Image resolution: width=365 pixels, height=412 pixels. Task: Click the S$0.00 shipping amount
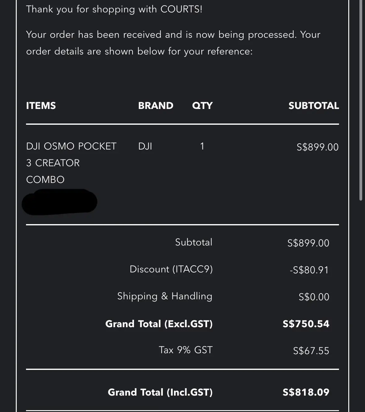314,297
